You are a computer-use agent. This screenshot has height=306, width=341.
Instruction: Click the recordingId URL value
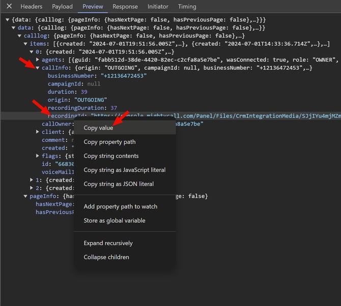(216, 116)
